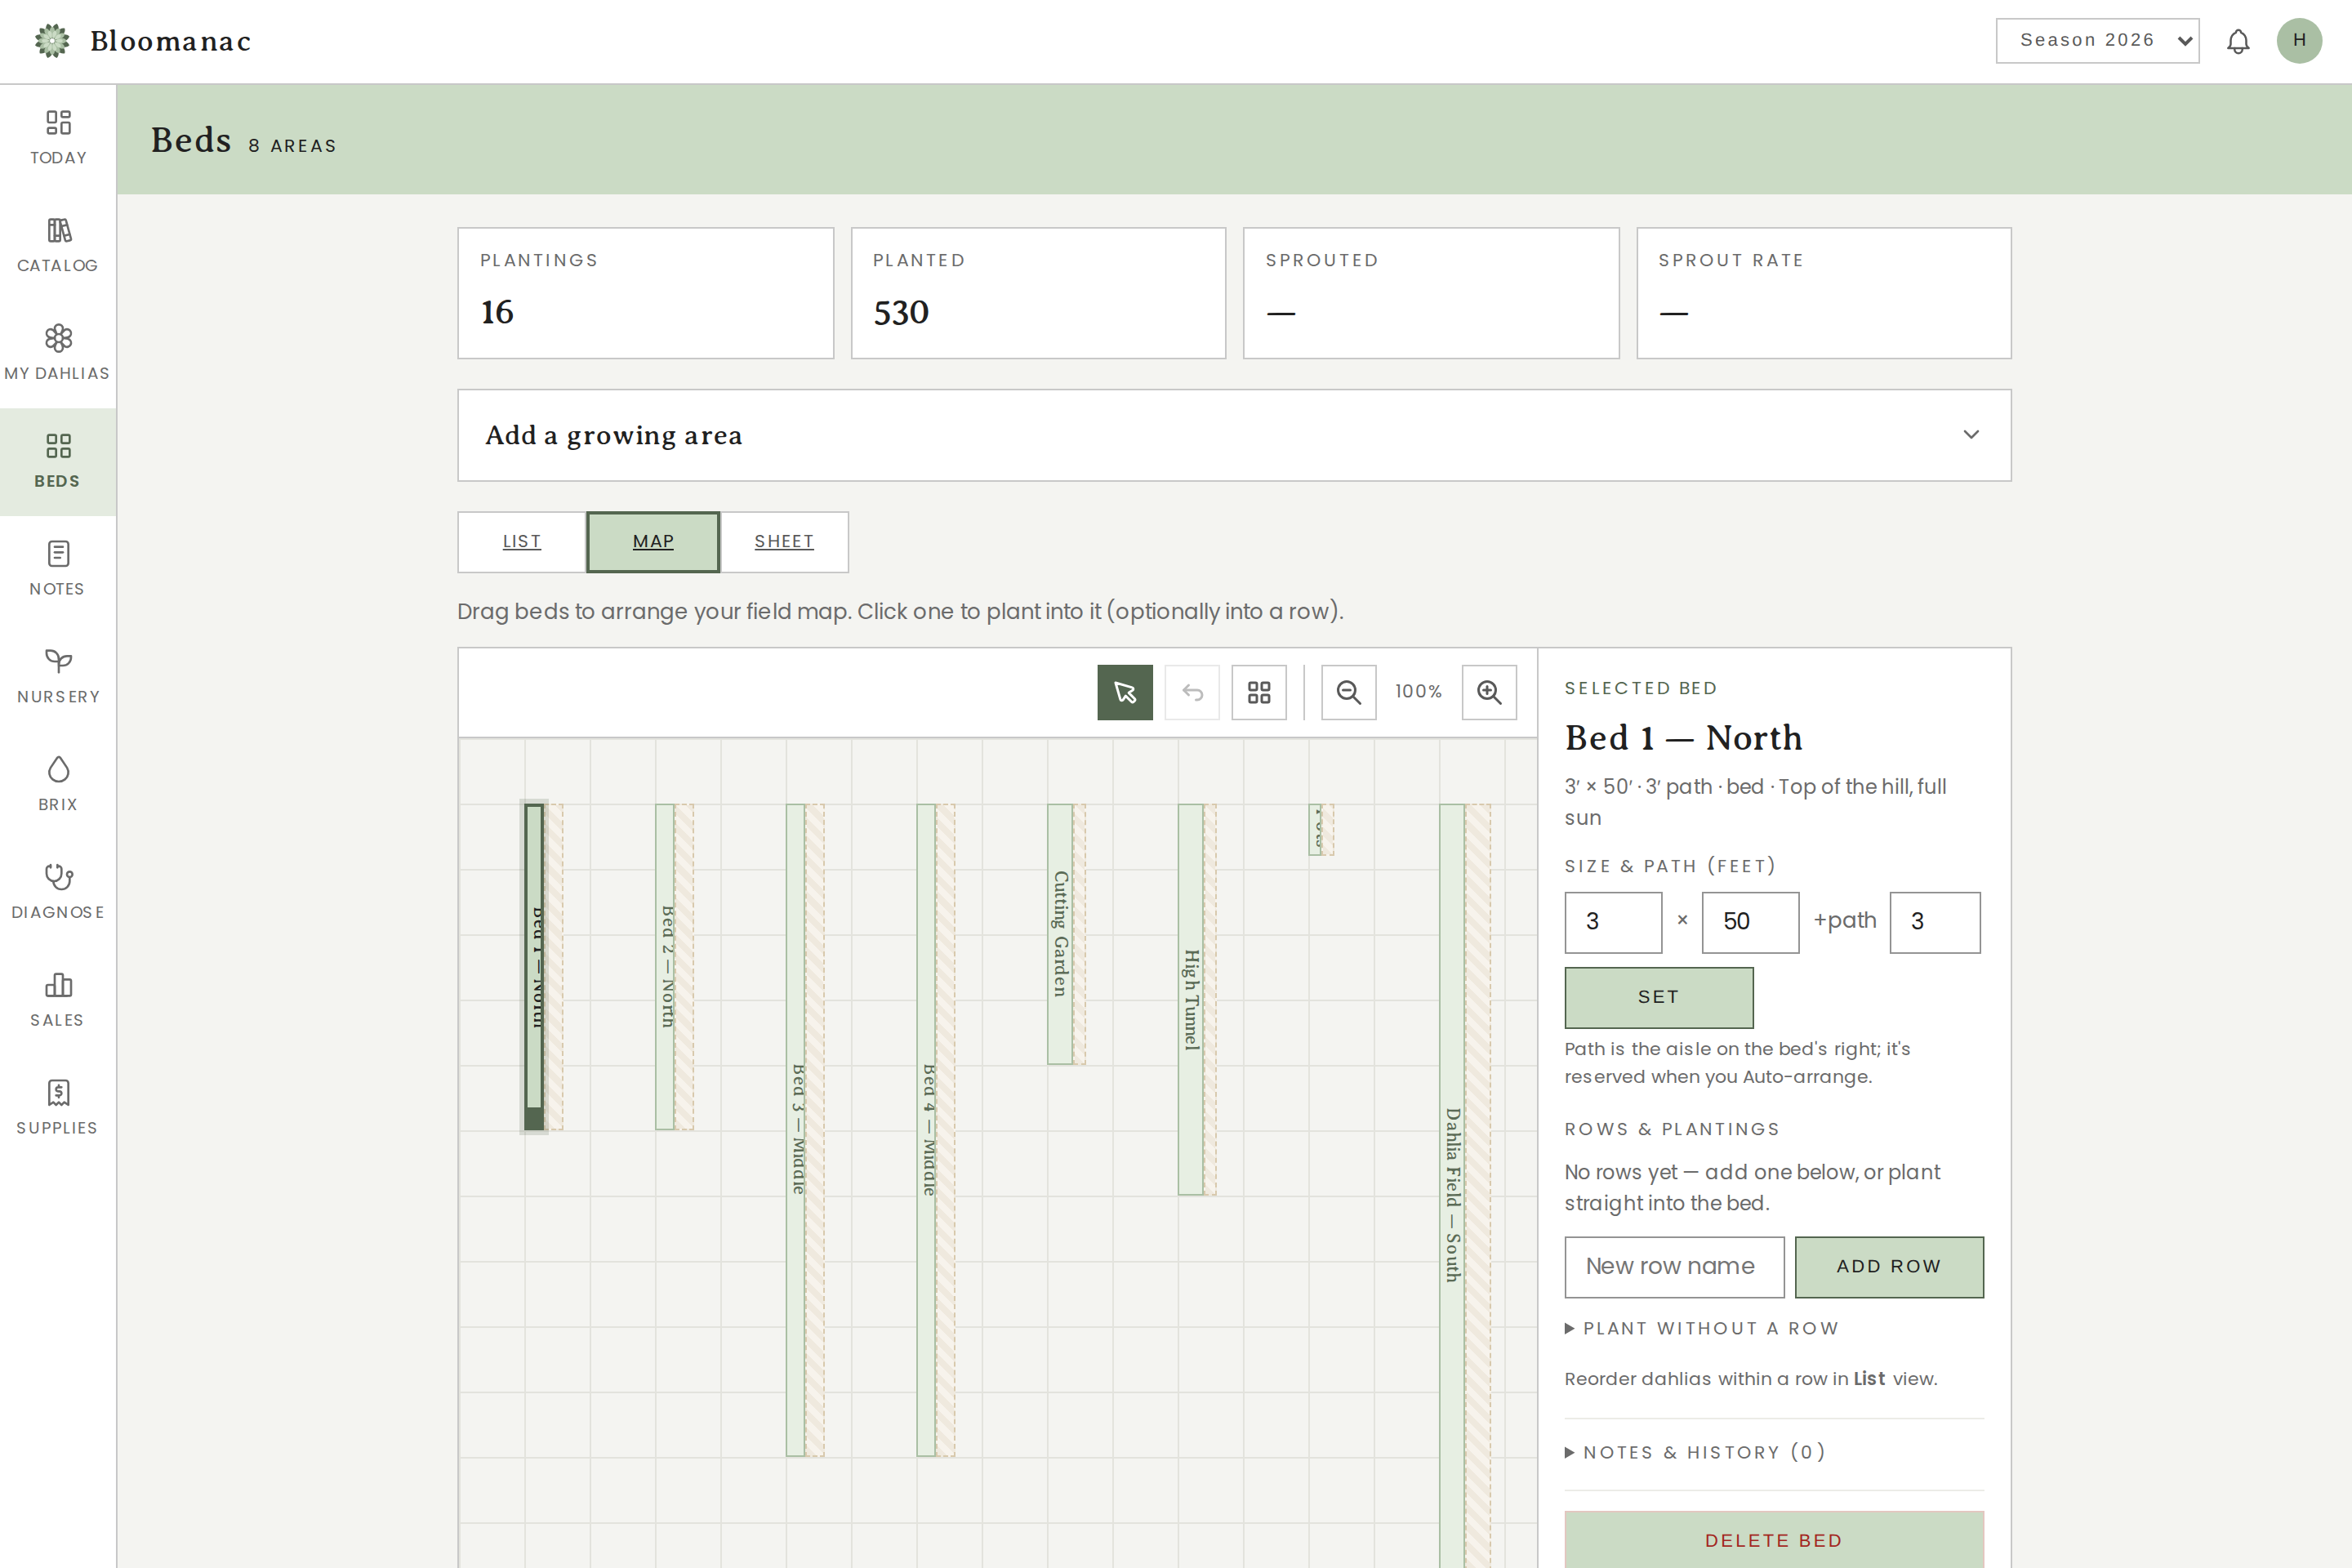Click the Planted 530 stat card
2352x1568 pixels.
pyautogui.click(x=1038, y=293)
